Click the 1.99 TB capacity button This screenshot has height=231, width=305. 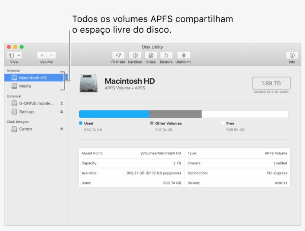(x=271, y=83)
